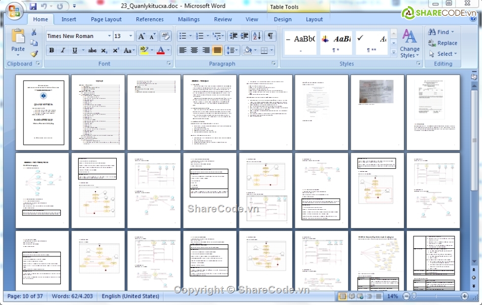Toggle Italic formatting
The height and width of the screenshot is (305, 482).
(x=63, y=50)
